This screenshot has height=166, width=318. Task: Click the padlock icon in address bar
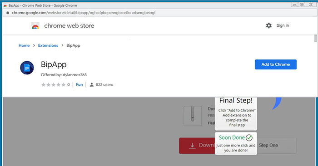point(8,13)
